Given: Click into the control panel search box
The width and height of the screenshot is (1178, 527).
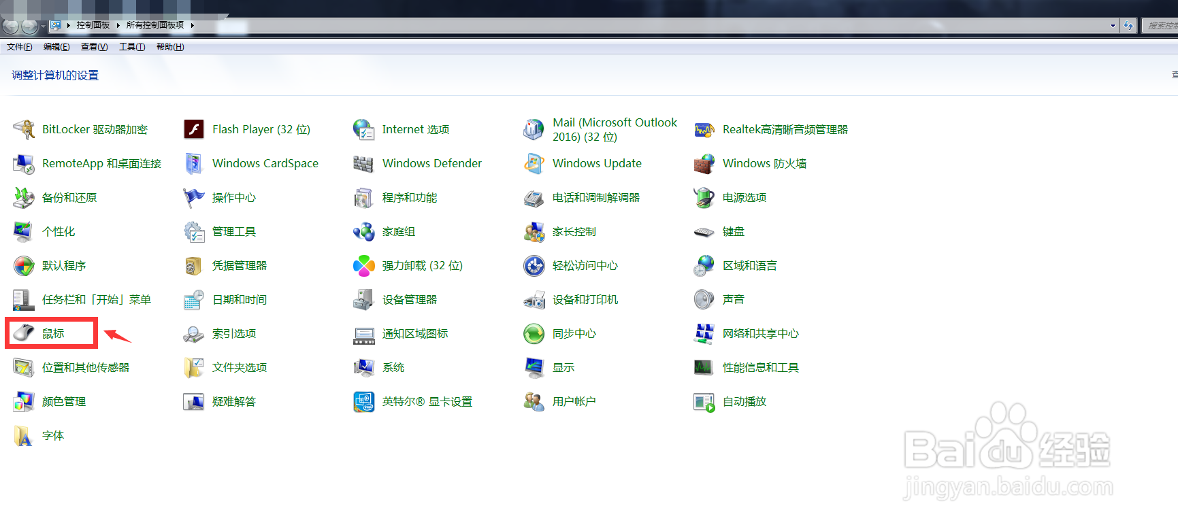Looking at the screenshot, I should [1160, 26].
